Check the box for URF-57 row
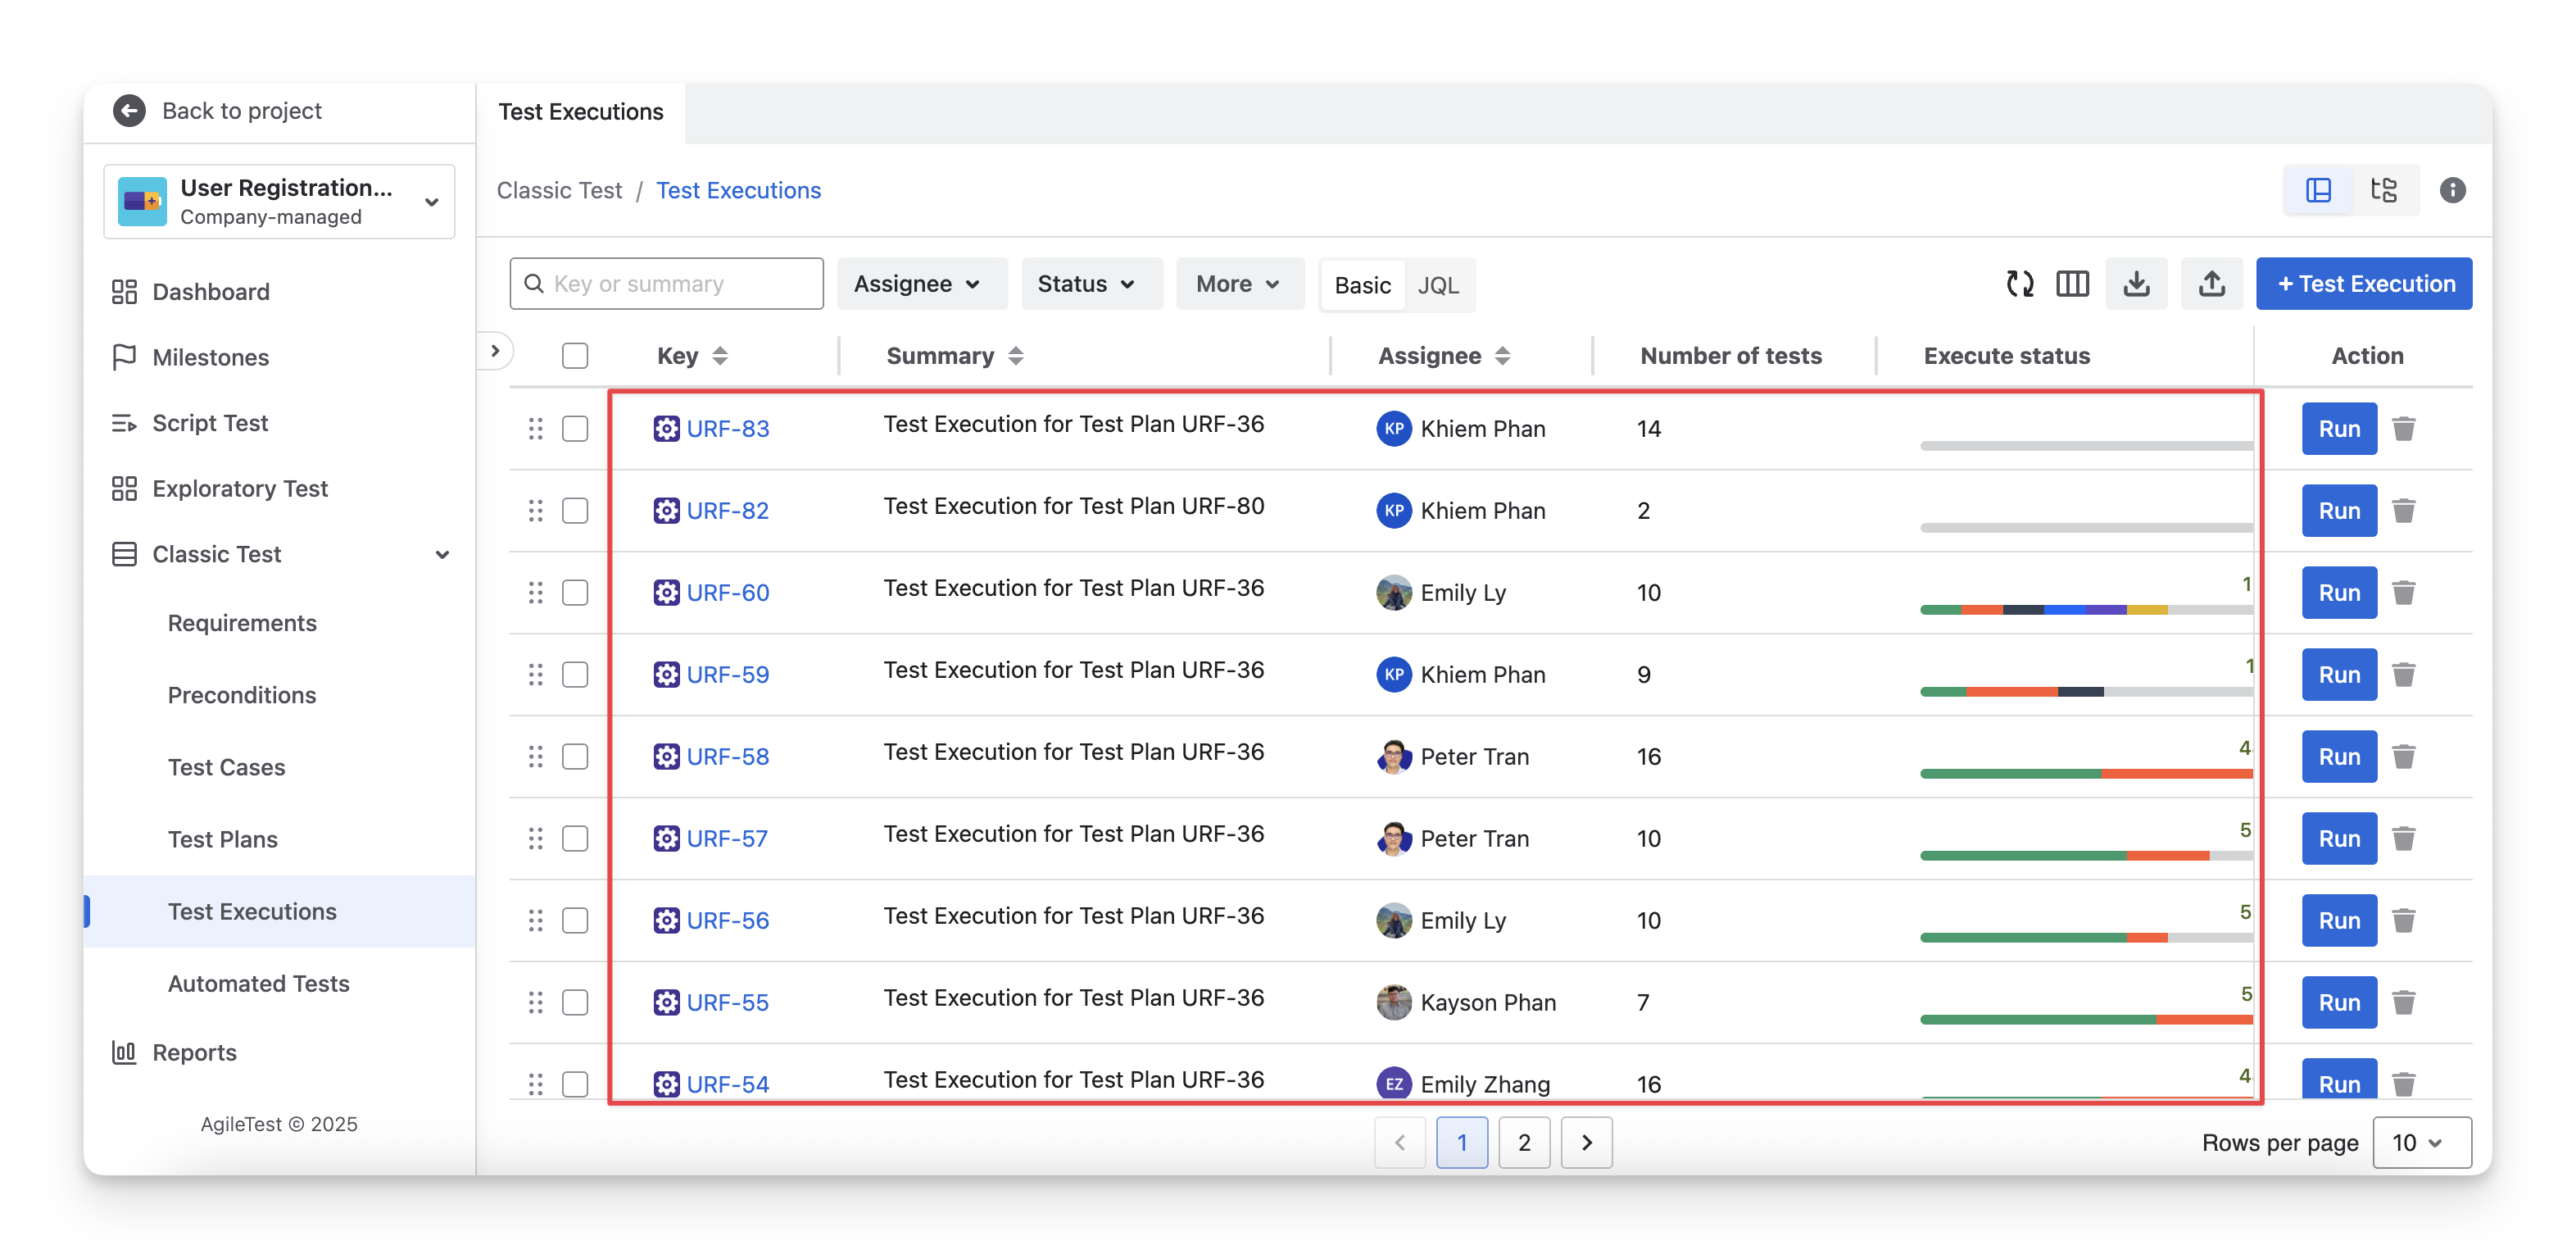2576x1259 pixels. pyautogui.click(x=575, y=839)
